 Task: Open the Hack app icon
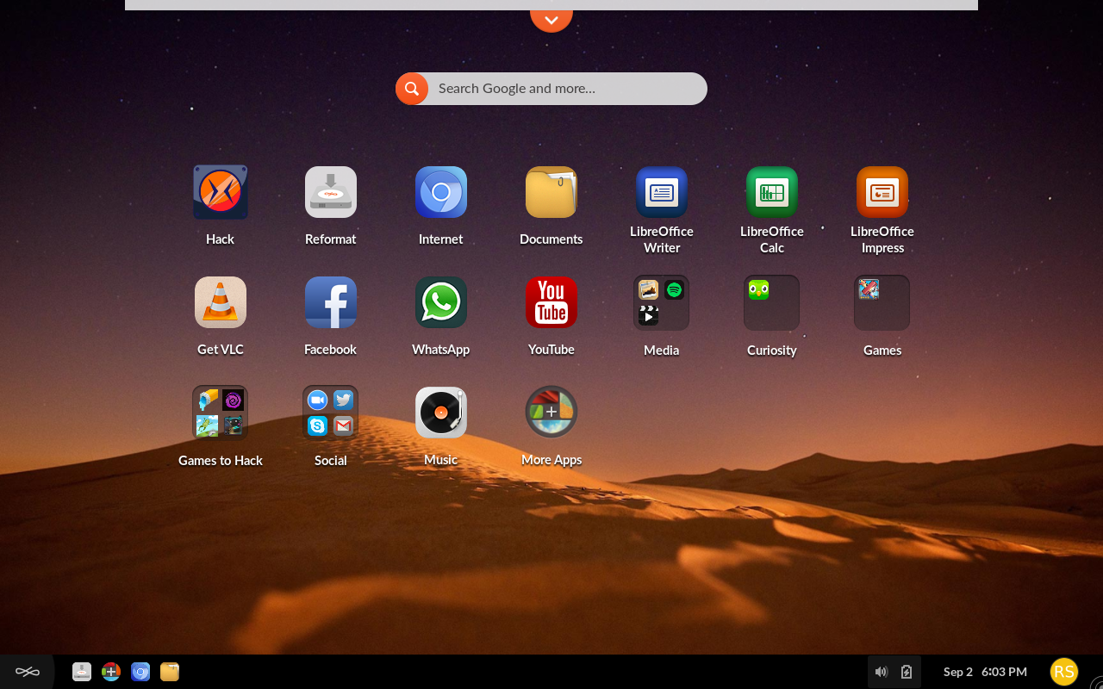pos(221,192)
